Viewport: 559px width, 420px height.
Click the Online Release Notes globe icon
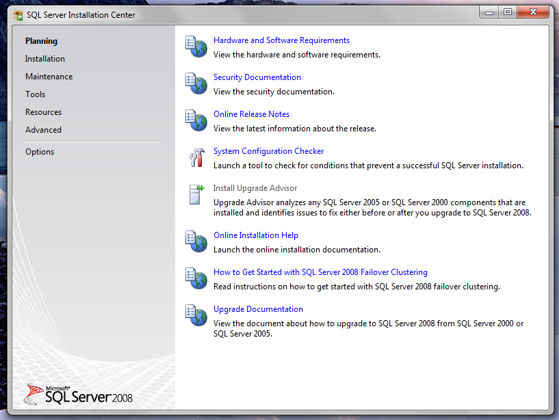pos(196,120)
